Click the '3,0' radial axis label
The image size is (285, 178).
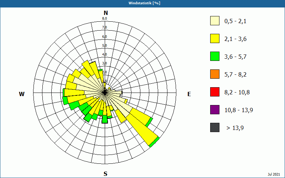pos(104,63)
